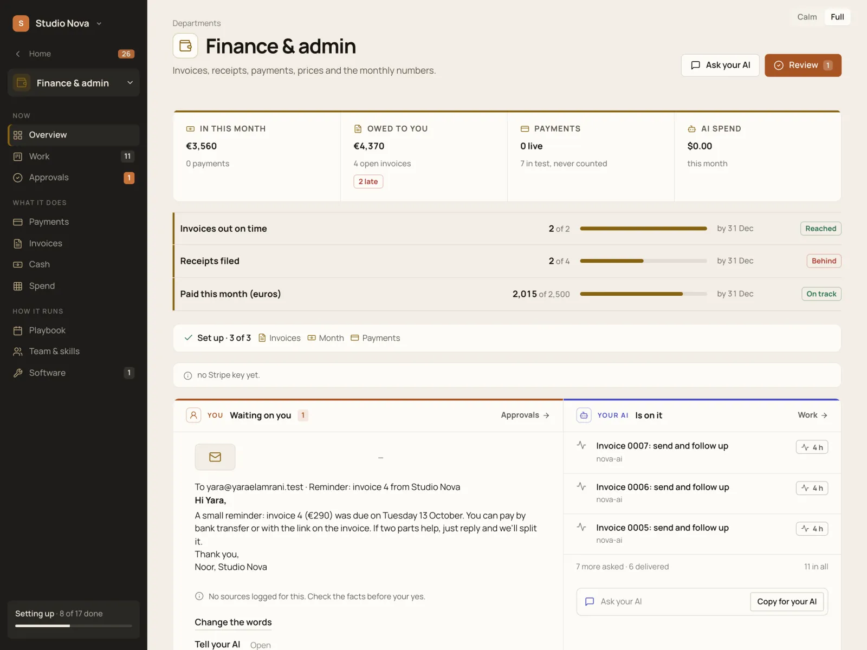Switch to Calm view mode
The height and width of the screenshot is (650, 867).
pos(807,17)
